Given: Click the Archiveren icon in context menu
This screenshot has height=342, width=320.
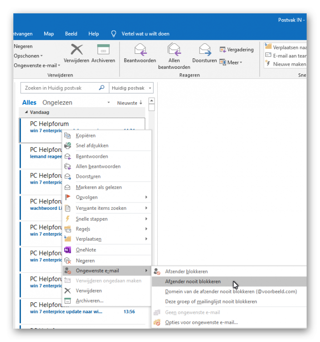Looking at the screenshot, I should (x=67, y=301).
